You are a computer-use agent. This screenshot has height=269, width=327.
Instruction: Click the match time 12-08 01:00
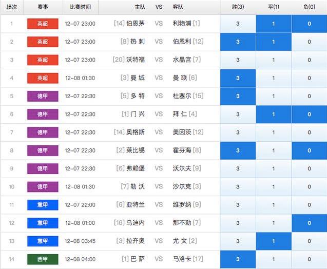pyautogui.click(x=80, y=223)
